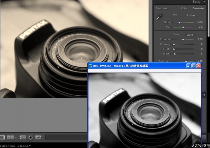Edit the Tint value +6
Viewport: 210px width, 148px height.
[200, 27]
